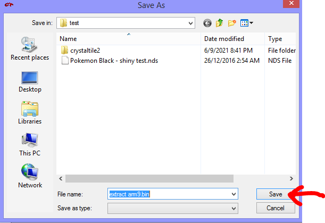325x223 pixels.
Task: Select This PC in sidebar
Action: 30,144
